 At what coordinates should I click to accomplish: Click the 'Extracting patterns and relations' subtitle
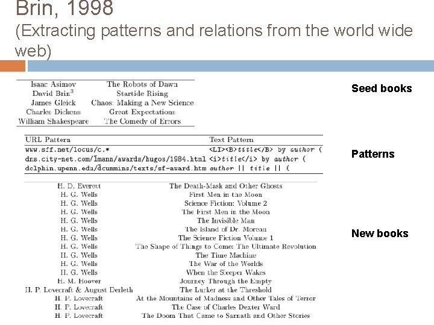pyautogui.click(x=213, y=40)
